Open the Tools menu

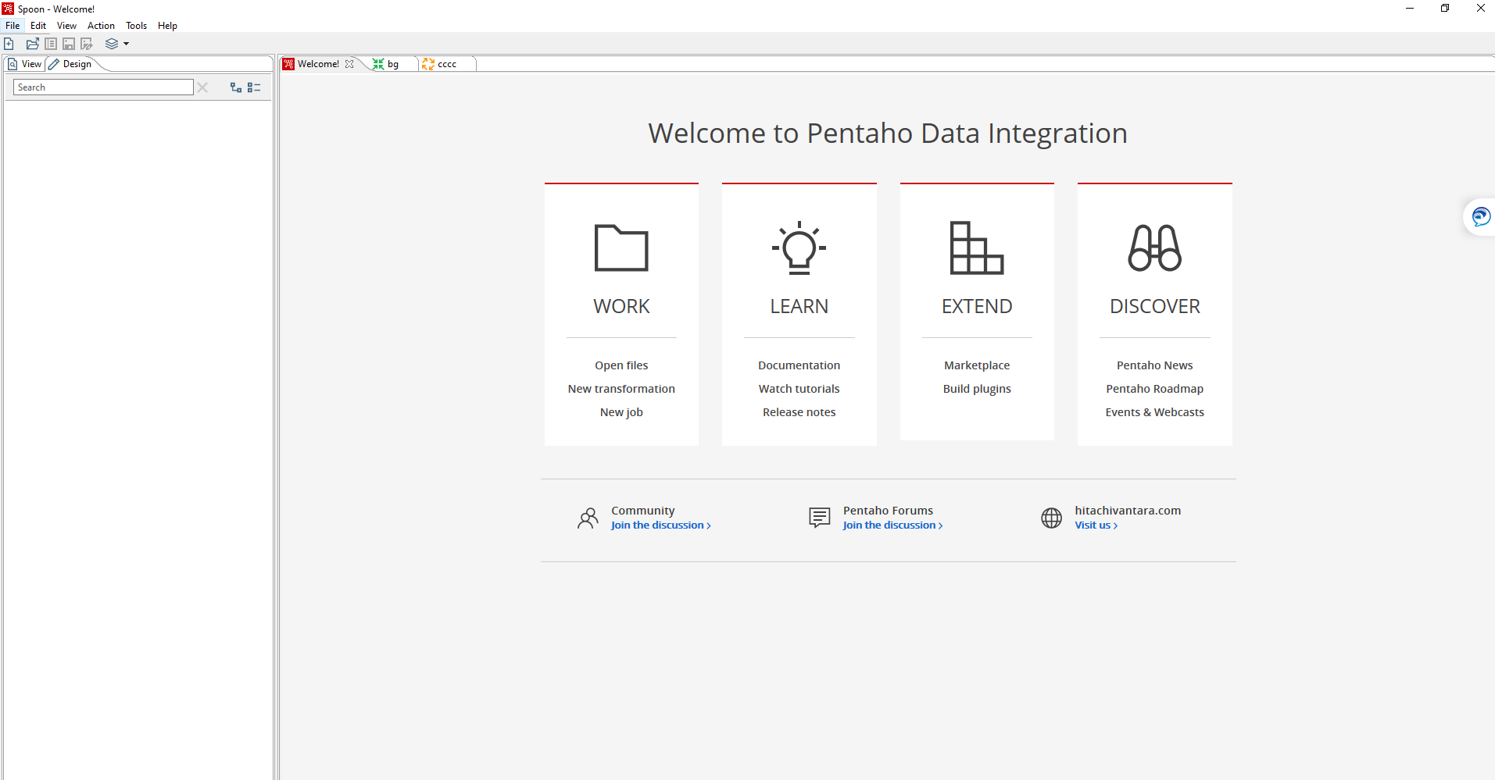click(136, 26)
